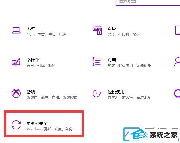
Task: Open the 个性化 settings title
Action: tap(33, 60)
